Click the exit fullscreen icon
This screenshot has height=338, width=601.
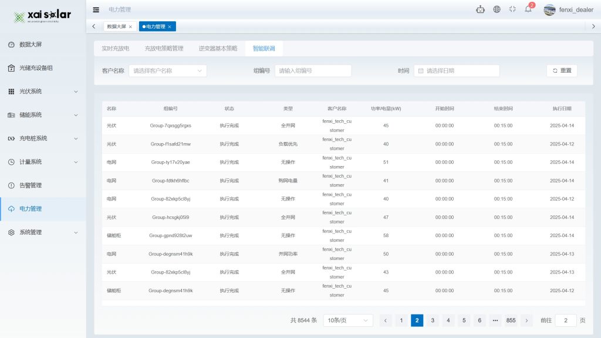512,9
